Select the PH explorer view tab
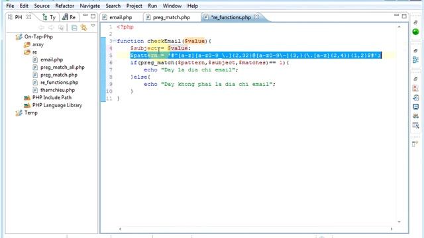The width and height of the screenshot is (424, 238). click(x=19, y=17)
